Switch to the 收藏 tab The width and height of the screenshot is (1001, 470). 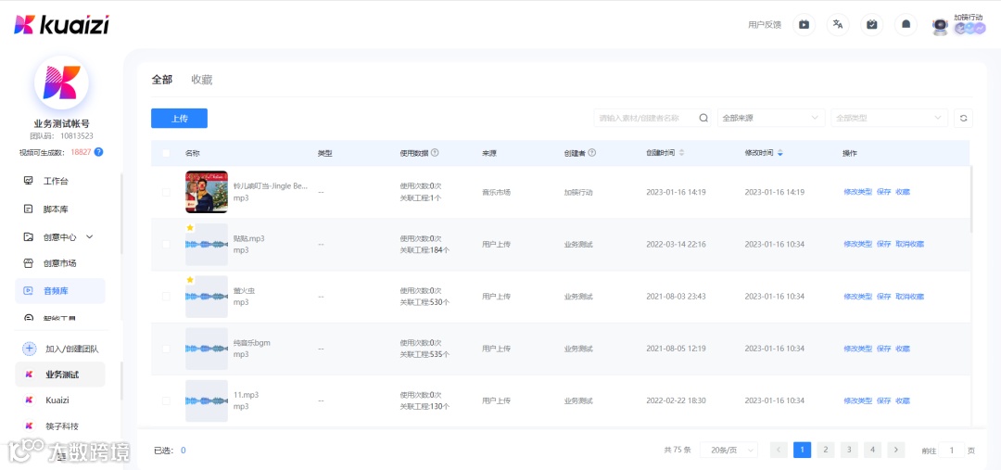point(202,80)
